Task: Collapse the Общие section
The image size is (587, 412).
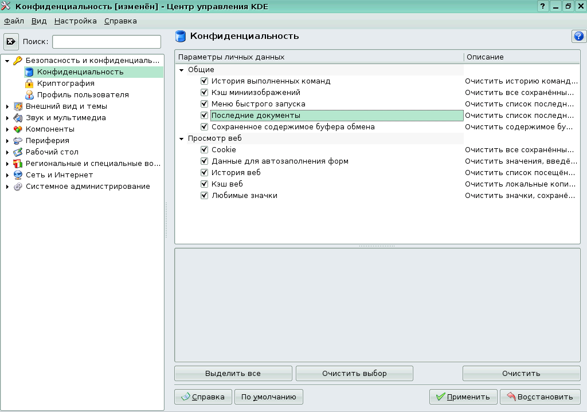Action: click(182, 70)
